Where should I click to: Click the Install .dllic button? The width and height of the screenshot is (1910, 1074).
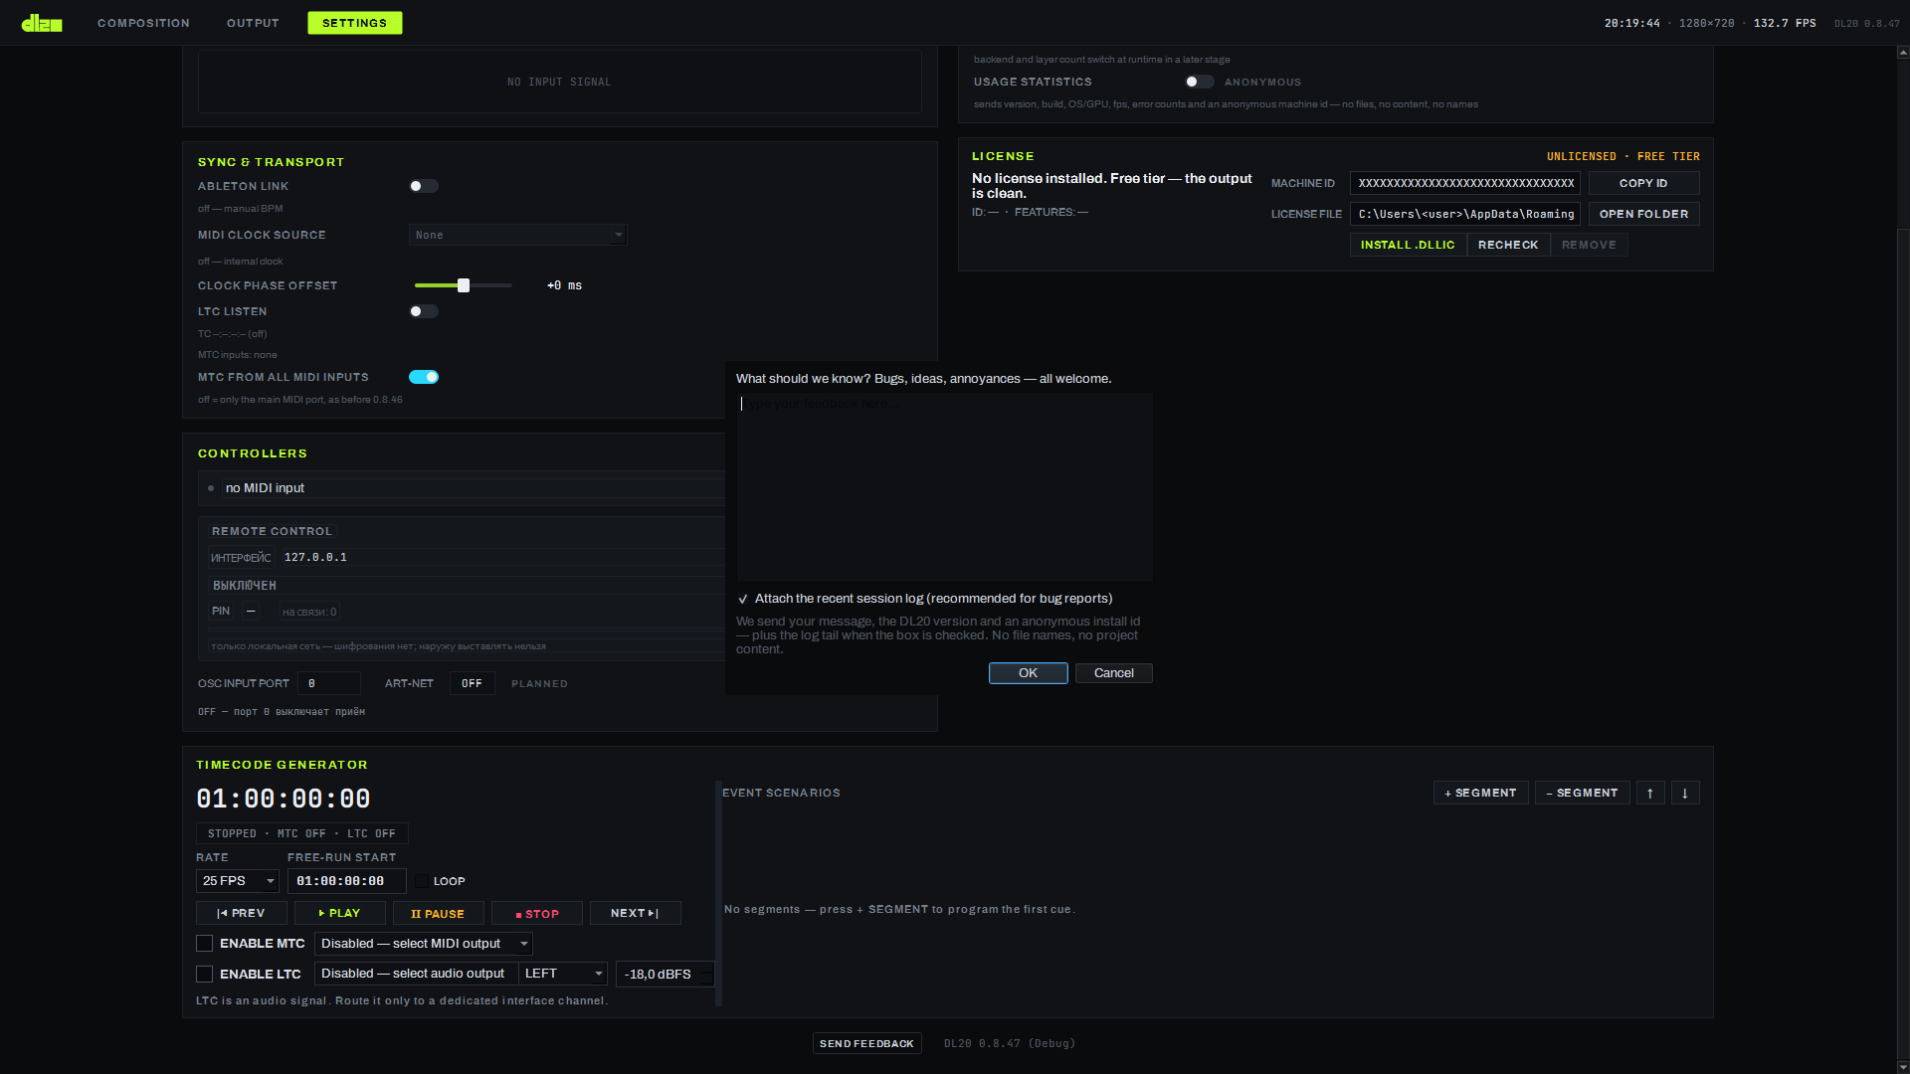[x=1408, y=245]
